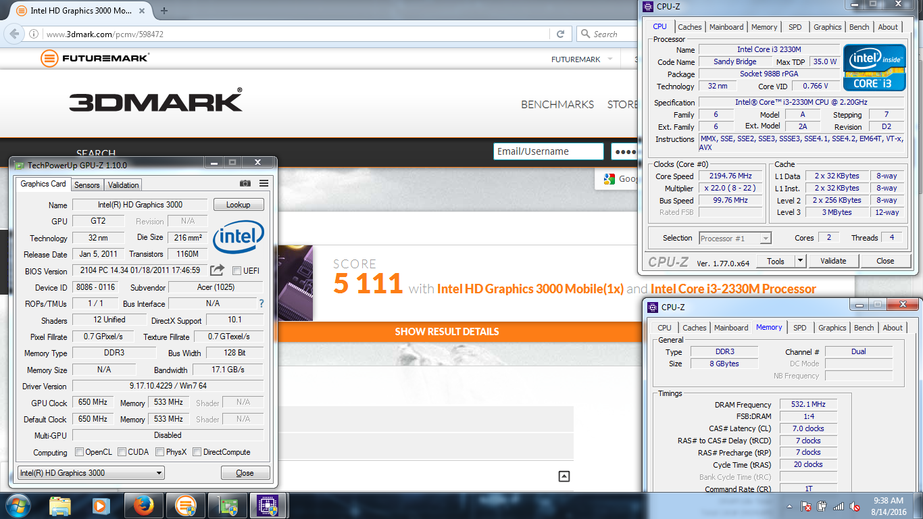Image resolution: width=923 pixels, height=519 pixels.
Task: Open the Bench tab in top CPU-Z
Action: pyautogui.click(x=859, y=27)
